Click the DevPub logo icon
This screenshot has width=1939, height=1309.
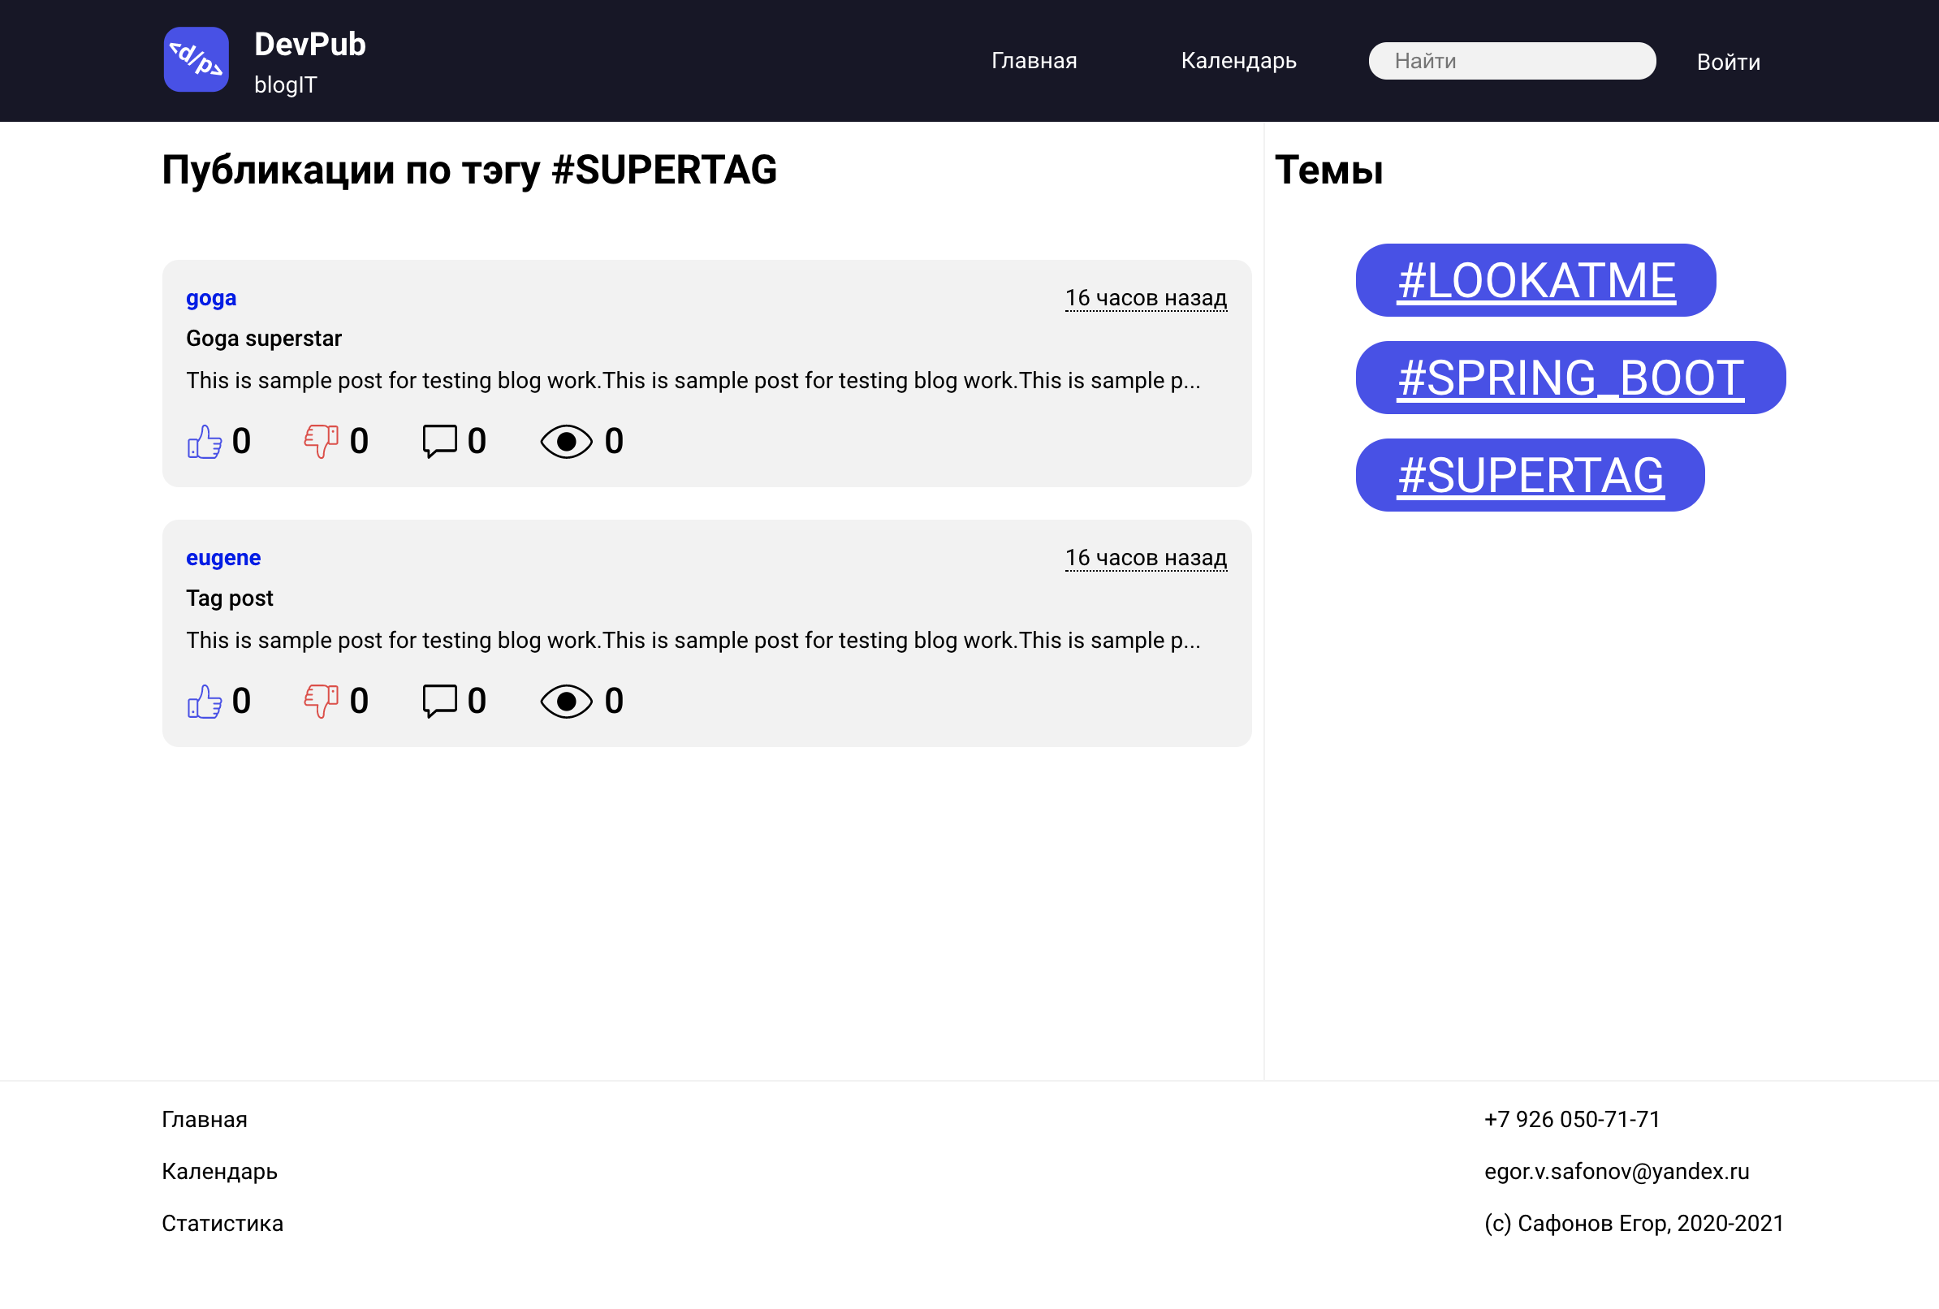click(196, 59)
